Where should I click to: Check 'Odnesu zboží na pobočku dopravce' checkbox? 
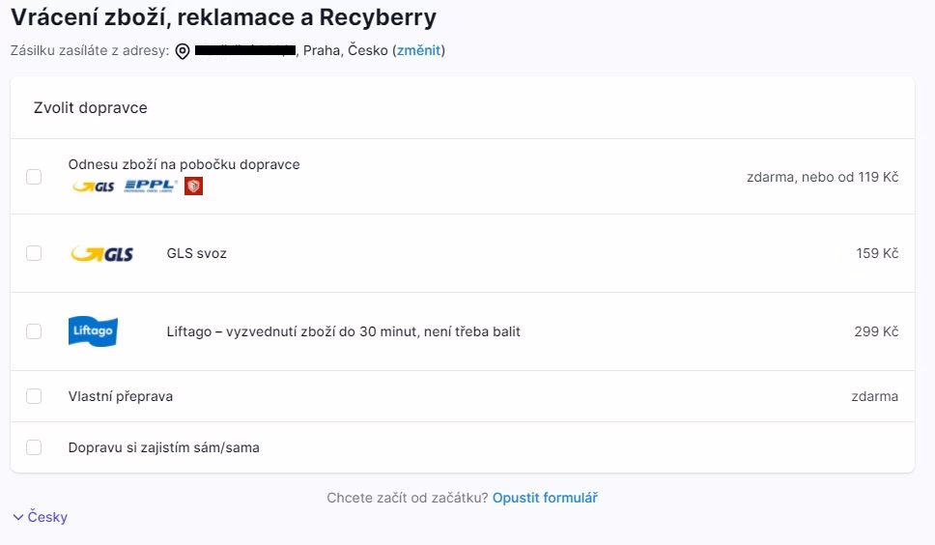[x=34, y=177]
